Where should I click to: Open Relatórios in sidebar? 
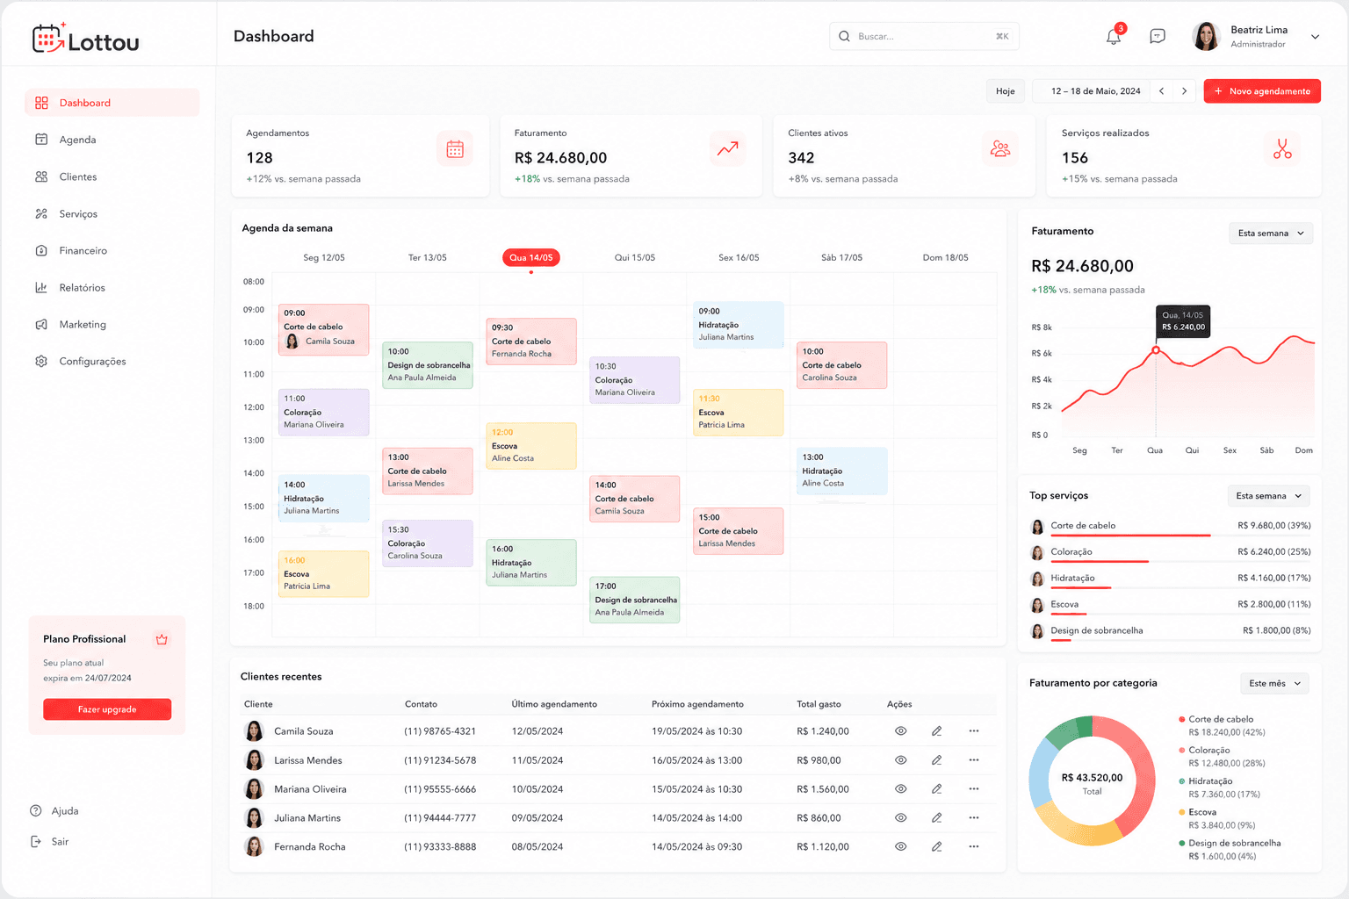click(112, 287)
